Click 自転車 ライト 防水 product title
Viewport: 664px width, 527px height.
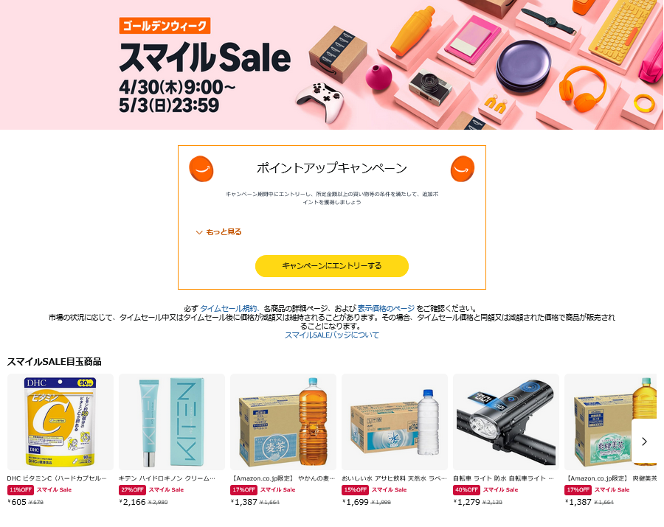coord(503,478)
